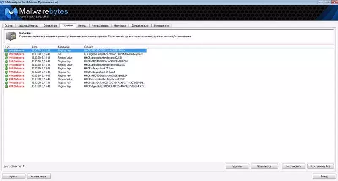This screenshot has width=338, height=181.
Task: Show the О программе tab
Action: [x=161, y=26]
